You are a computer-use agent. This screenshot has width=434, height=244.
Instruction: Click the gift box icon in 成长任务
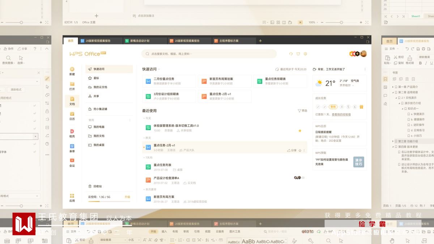coord(361,107)
